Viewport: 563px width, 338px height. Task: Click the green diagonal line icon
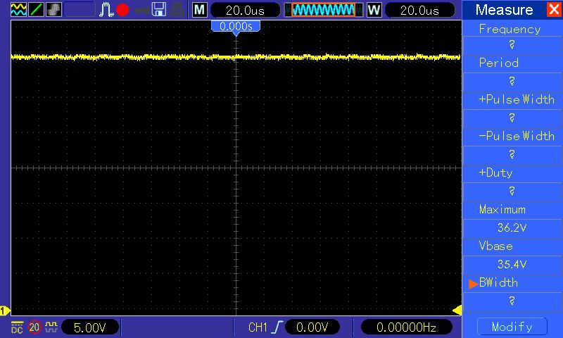point(36,10)
